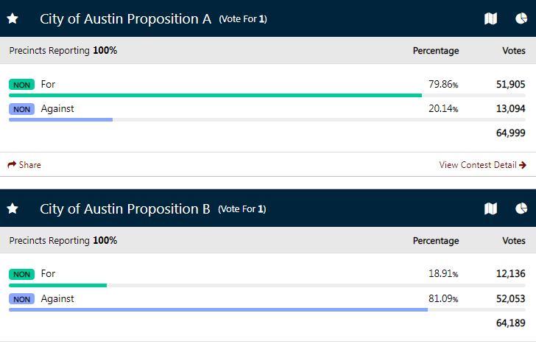Select the City of Austin Proposition B title
536x344 pixels.
click(x=124, y=209)
